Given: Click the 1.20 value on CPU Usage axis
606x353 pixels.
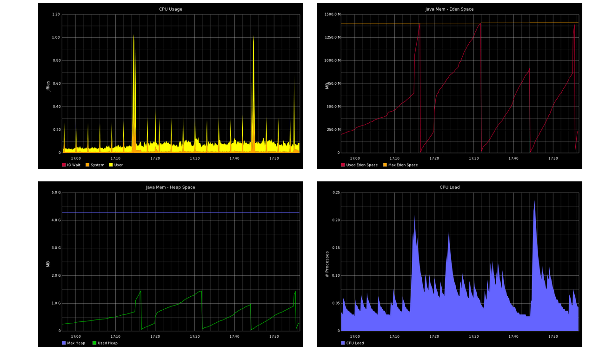Looking at the screenshot, I should point(56,14).
